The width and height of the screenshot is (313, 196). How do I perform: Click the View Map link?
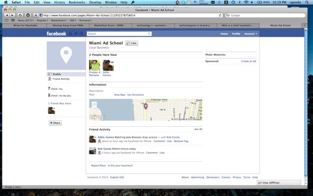coord(120,95)
